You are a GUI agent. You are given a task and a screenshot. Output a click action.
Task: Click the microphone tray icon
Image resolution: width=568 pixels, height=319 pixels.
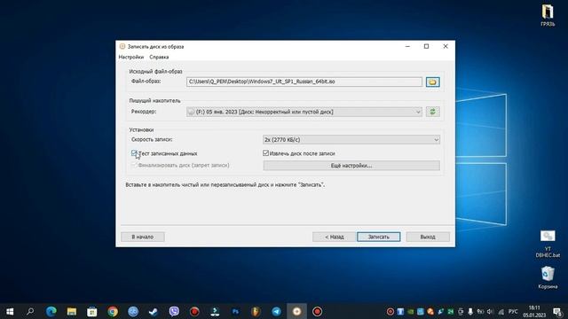click(470, 311)
